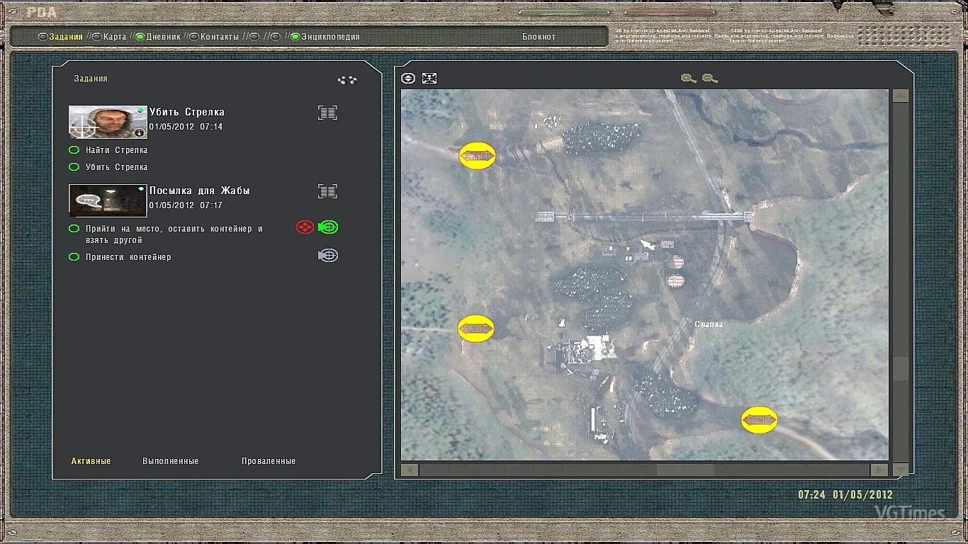Click the Посылка для Жабы task thumbnail
The image size is (968, 544).
(x=108, y=200)
